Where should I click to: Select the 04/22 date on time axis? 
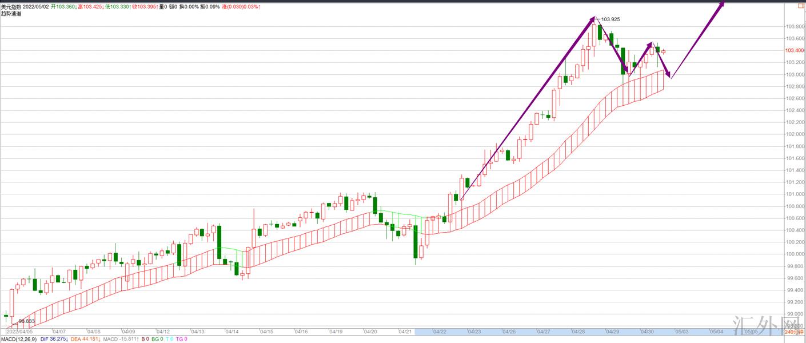(440, 332)
